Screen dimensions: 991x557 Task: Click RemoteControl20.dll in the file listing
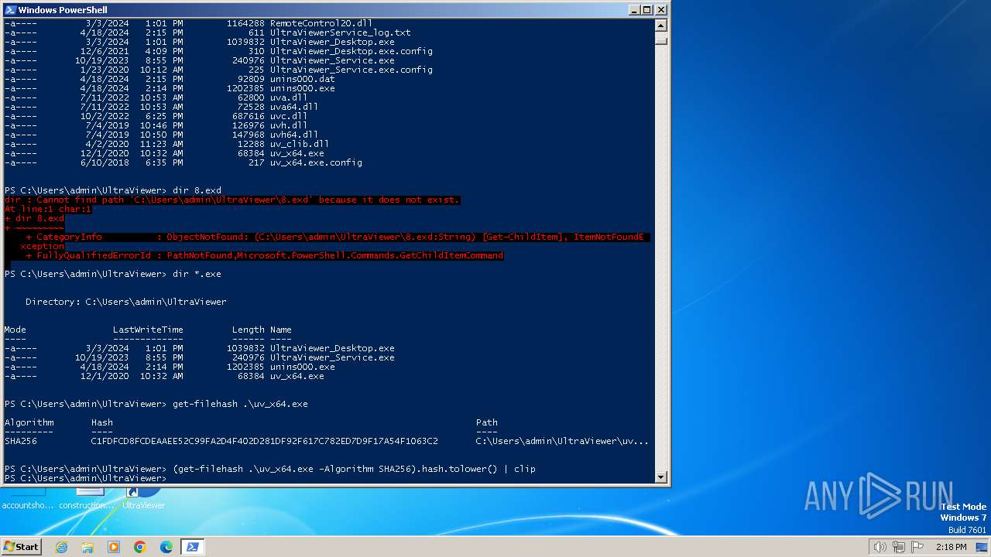[321, 23]
